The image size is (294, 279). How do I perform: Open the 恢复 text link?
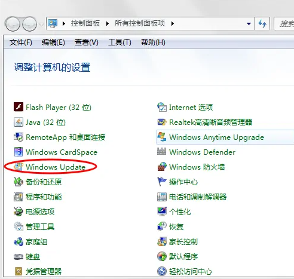click(176, 227)
